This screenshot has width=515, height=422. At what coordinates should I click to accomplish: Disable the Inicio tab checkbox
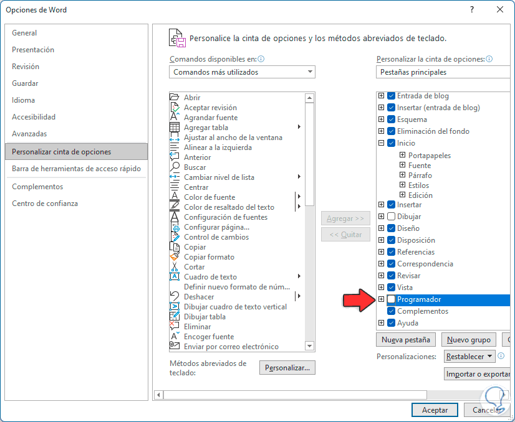pyautogui.click(x=391, y=143)
